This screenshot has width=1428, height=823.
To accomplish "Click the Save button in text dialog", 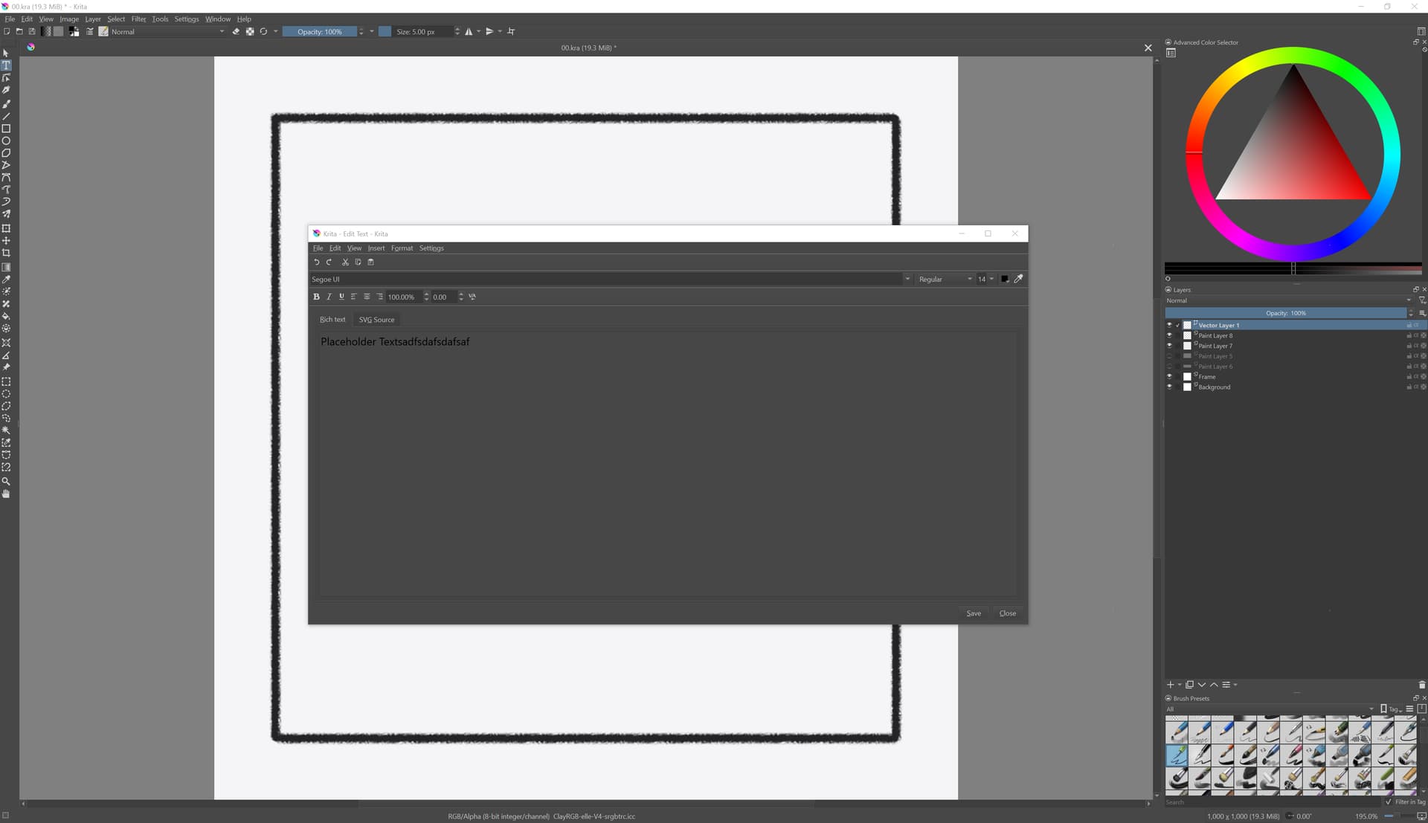I will (974, 613).
